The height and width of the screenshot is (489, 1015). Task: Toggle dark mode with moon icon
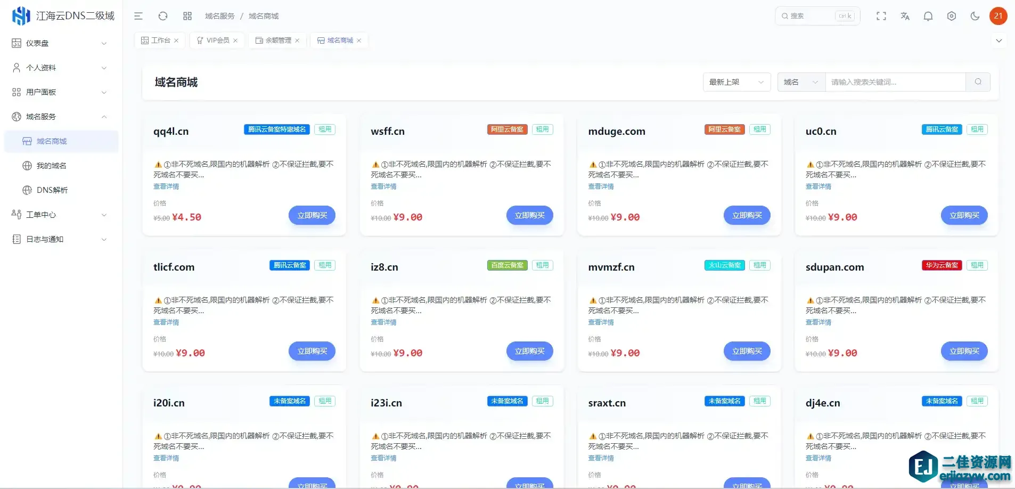(x=975, y=16)
